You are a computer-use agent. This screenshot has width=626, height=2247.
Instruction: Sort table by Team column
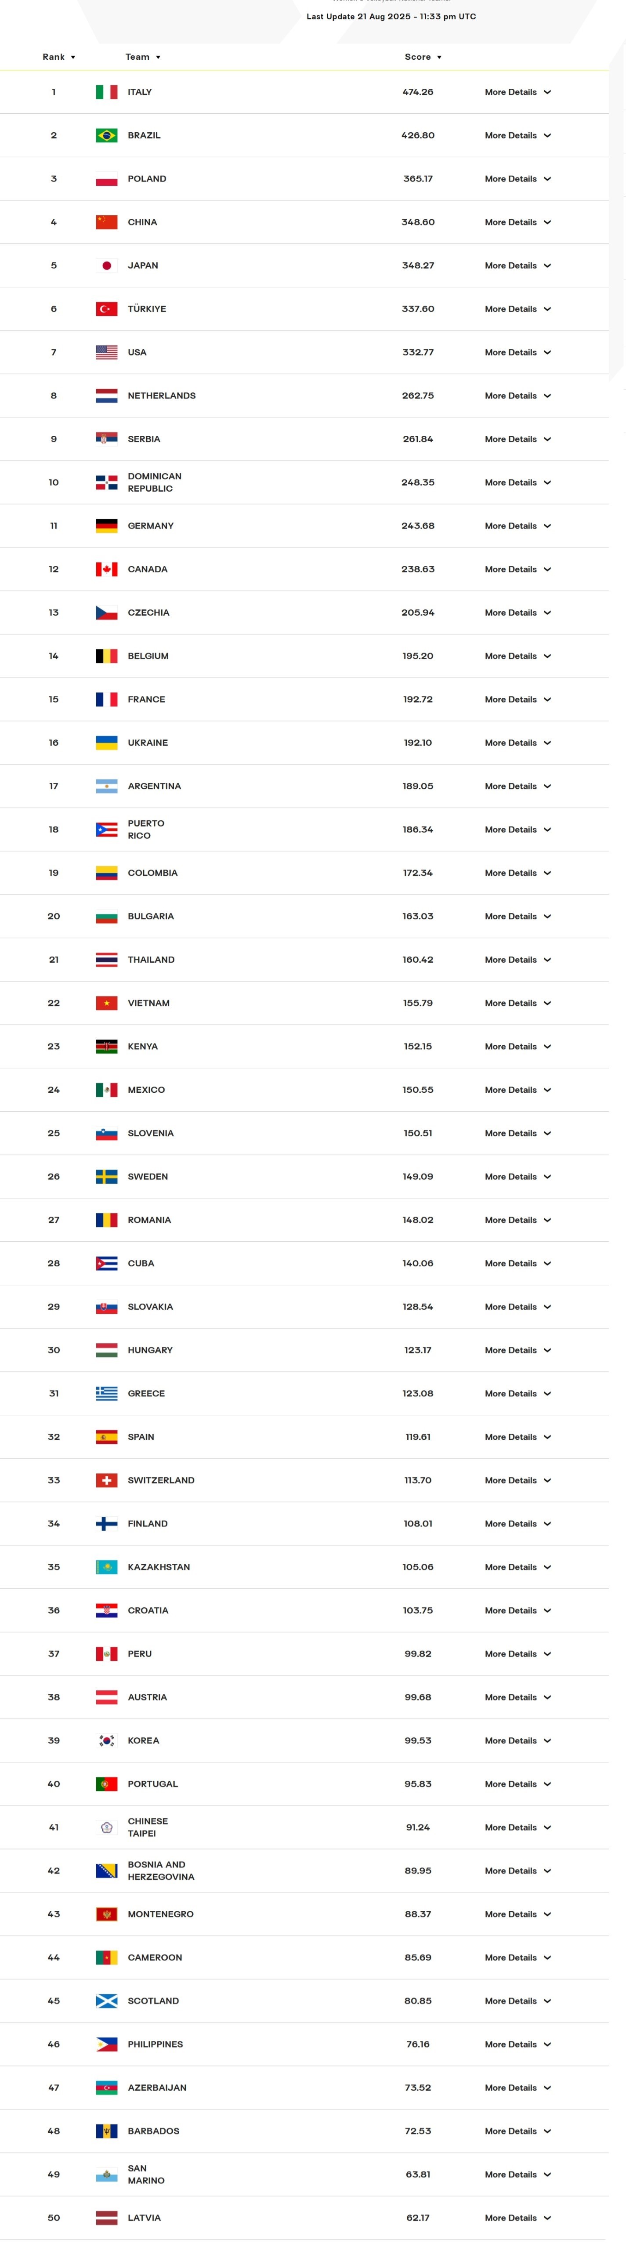tap(143, 57)
